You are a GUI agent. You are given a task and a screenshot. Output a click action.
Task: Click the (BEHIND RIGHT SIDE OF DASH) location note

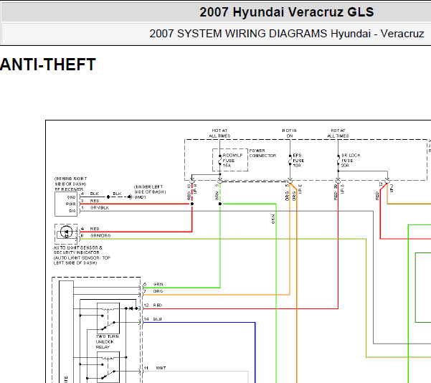(71, 181)
